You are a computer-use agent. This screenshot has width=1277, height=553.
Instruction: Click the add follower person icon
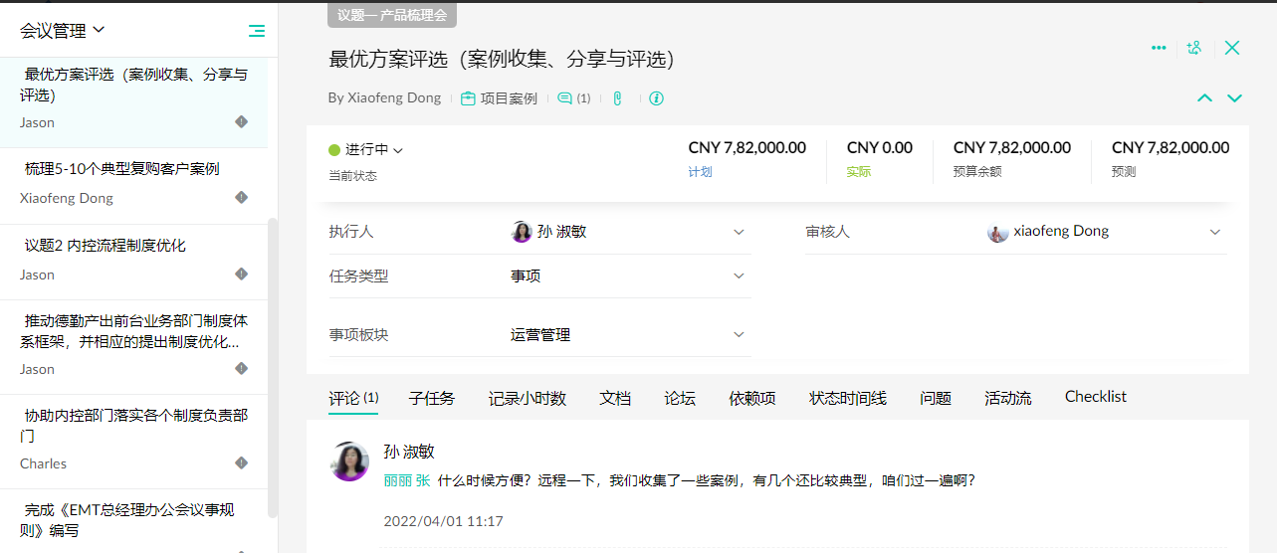coord(1194,47)
